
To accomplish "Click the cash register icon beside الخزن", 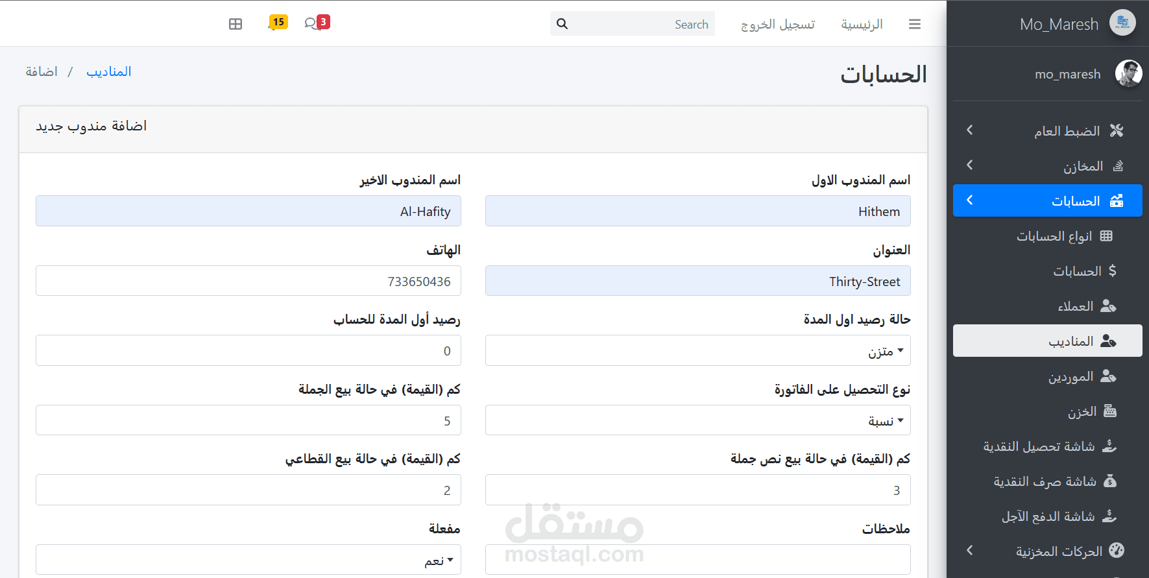I will [x=1109, y=411].
